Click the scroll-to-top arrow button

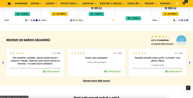point(188,88)
